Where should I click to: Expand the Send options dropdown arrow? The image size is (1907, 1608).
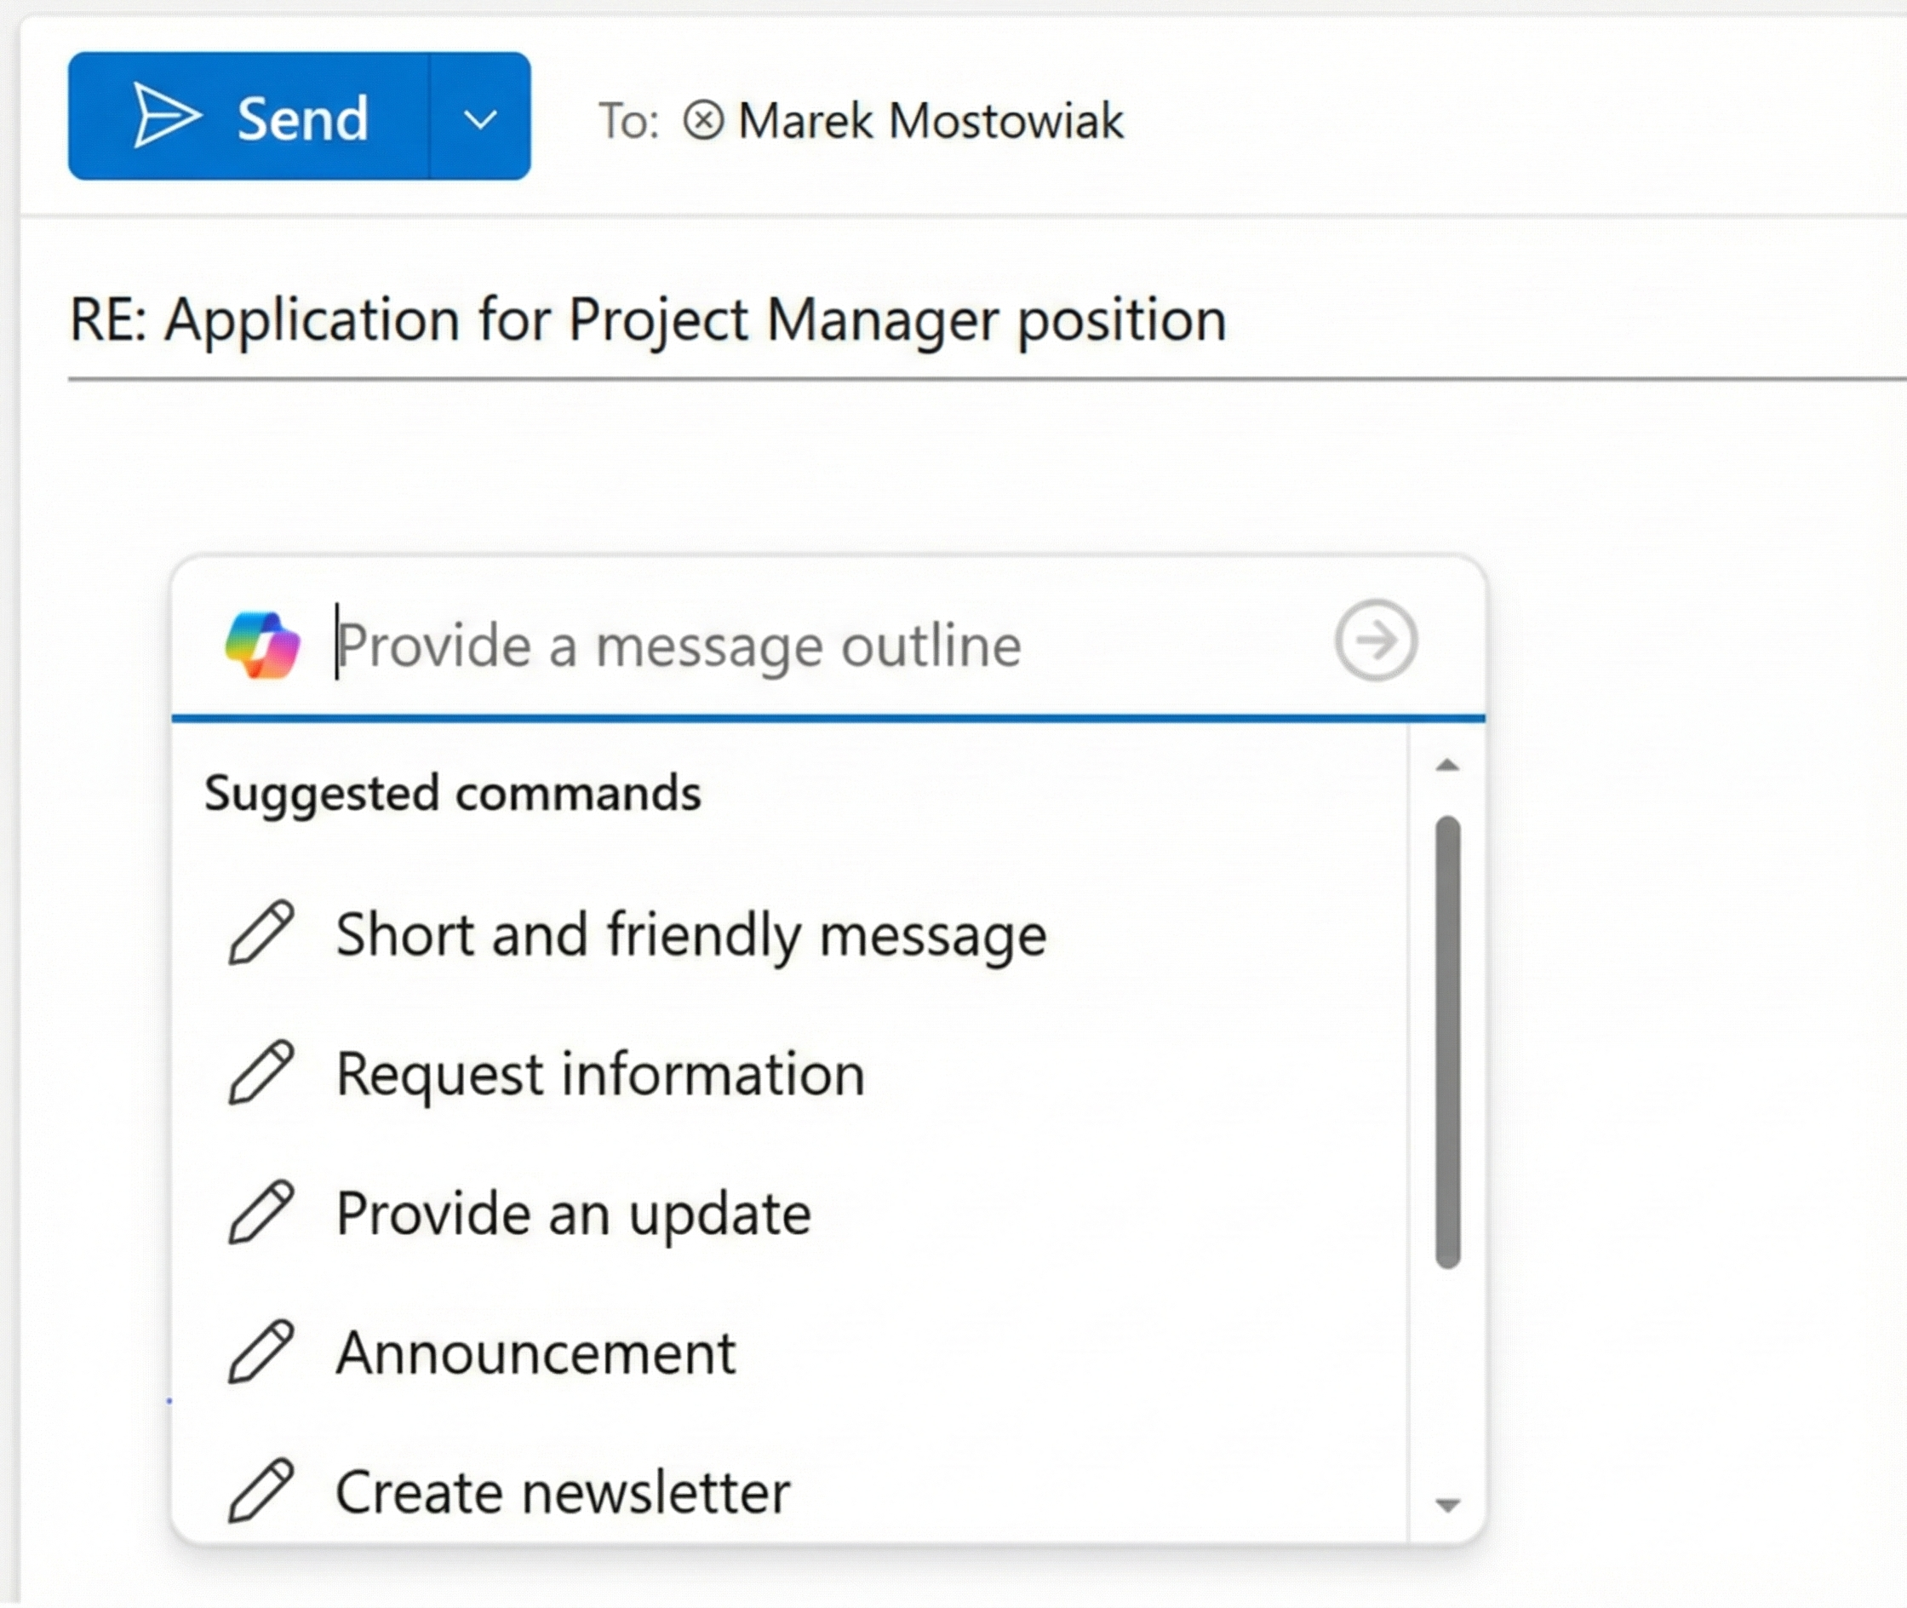(480, 118)
